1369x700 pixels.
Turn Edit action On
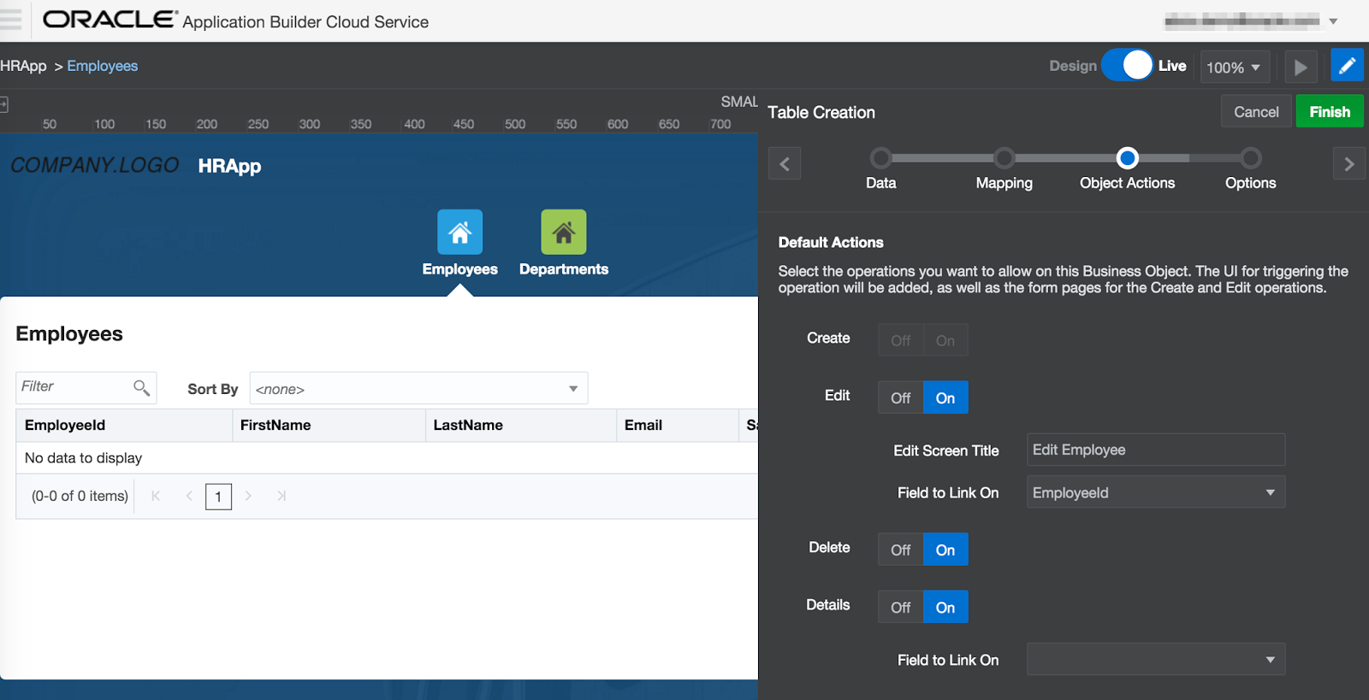point(945,397)
